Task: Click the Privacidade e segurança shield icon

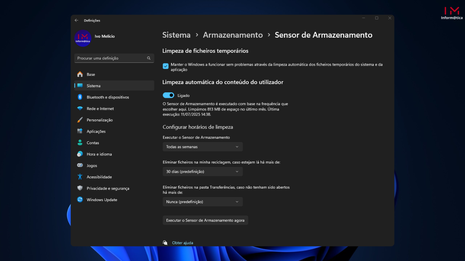Action: (80, 188)
